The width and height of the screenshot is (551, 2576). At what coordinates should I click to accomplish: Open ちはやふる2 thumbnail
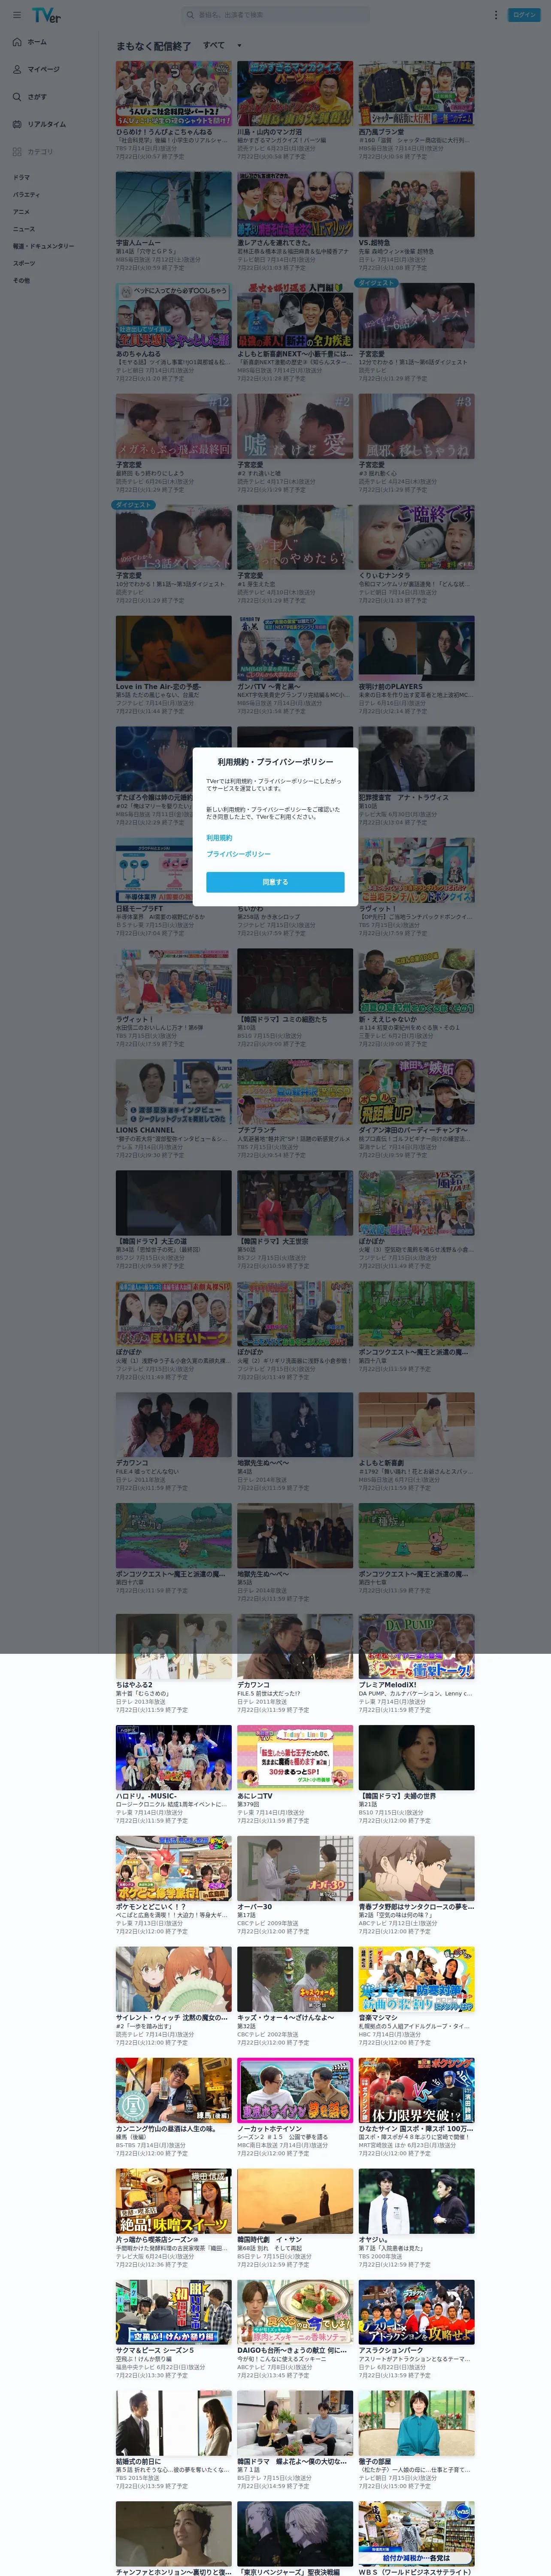(173, 1646)
